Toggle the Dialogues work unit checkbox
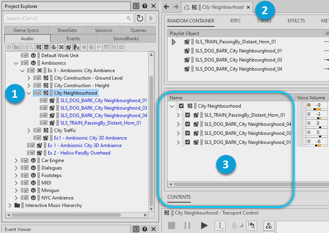 pyautogui.click(x=26, y=168)
